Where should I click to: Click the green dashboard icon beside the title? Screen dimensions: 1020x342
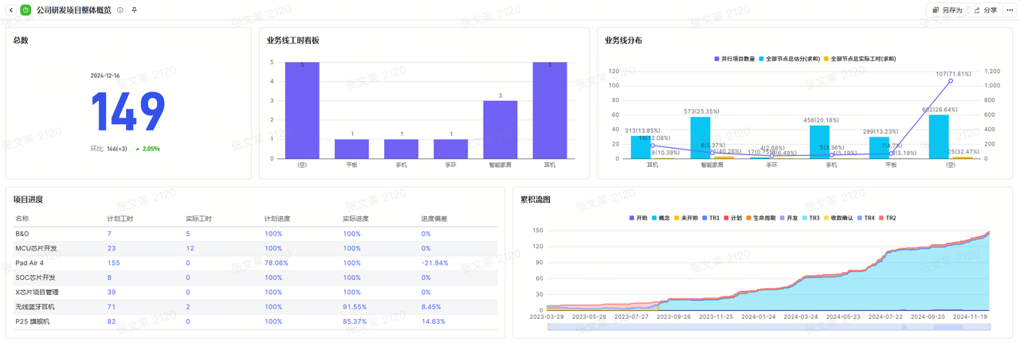coord(26,10)
